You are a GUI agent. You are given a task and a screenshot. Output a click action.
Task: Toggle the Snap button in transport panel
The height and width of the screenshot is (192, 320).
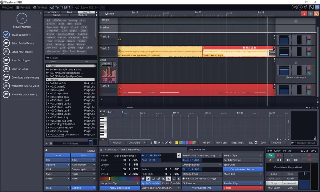point(274,183)
